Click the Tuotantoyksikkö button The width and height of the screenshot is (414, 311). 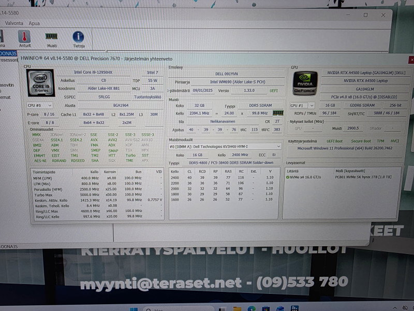147,97
